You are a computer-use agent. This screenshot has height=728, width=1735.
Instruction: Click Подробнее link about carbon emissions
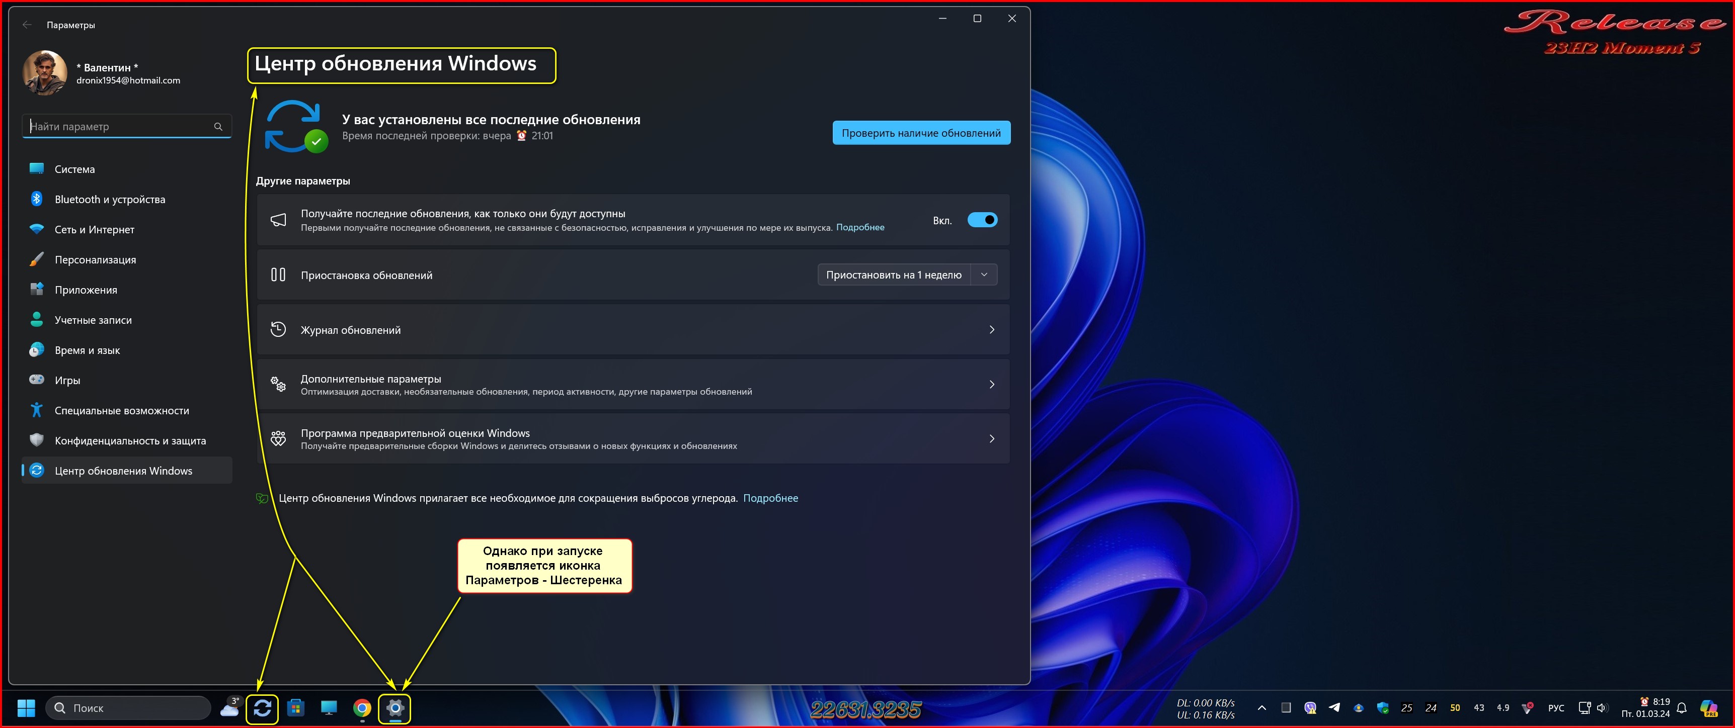pyautogui.click(x=770, y=498)
